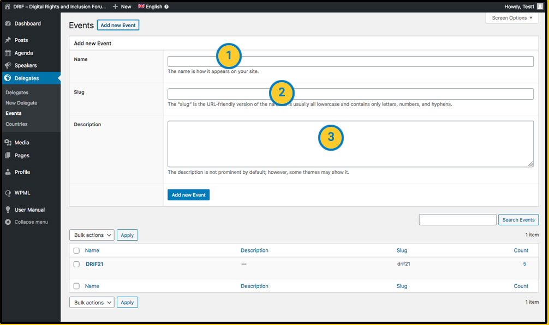Expand the Screen Options panel
The width and height of the screenshot is (549, 325).
(511, 18)
